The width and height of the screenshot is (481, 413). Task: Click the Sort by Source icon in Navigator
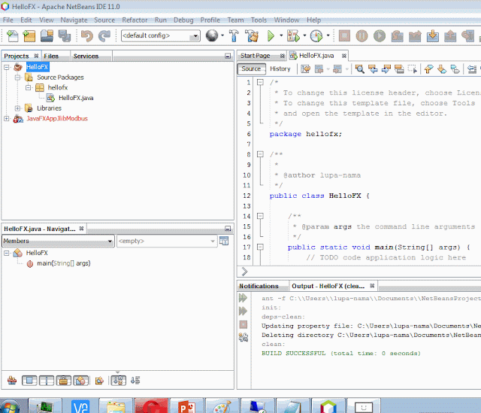(135, 381)
